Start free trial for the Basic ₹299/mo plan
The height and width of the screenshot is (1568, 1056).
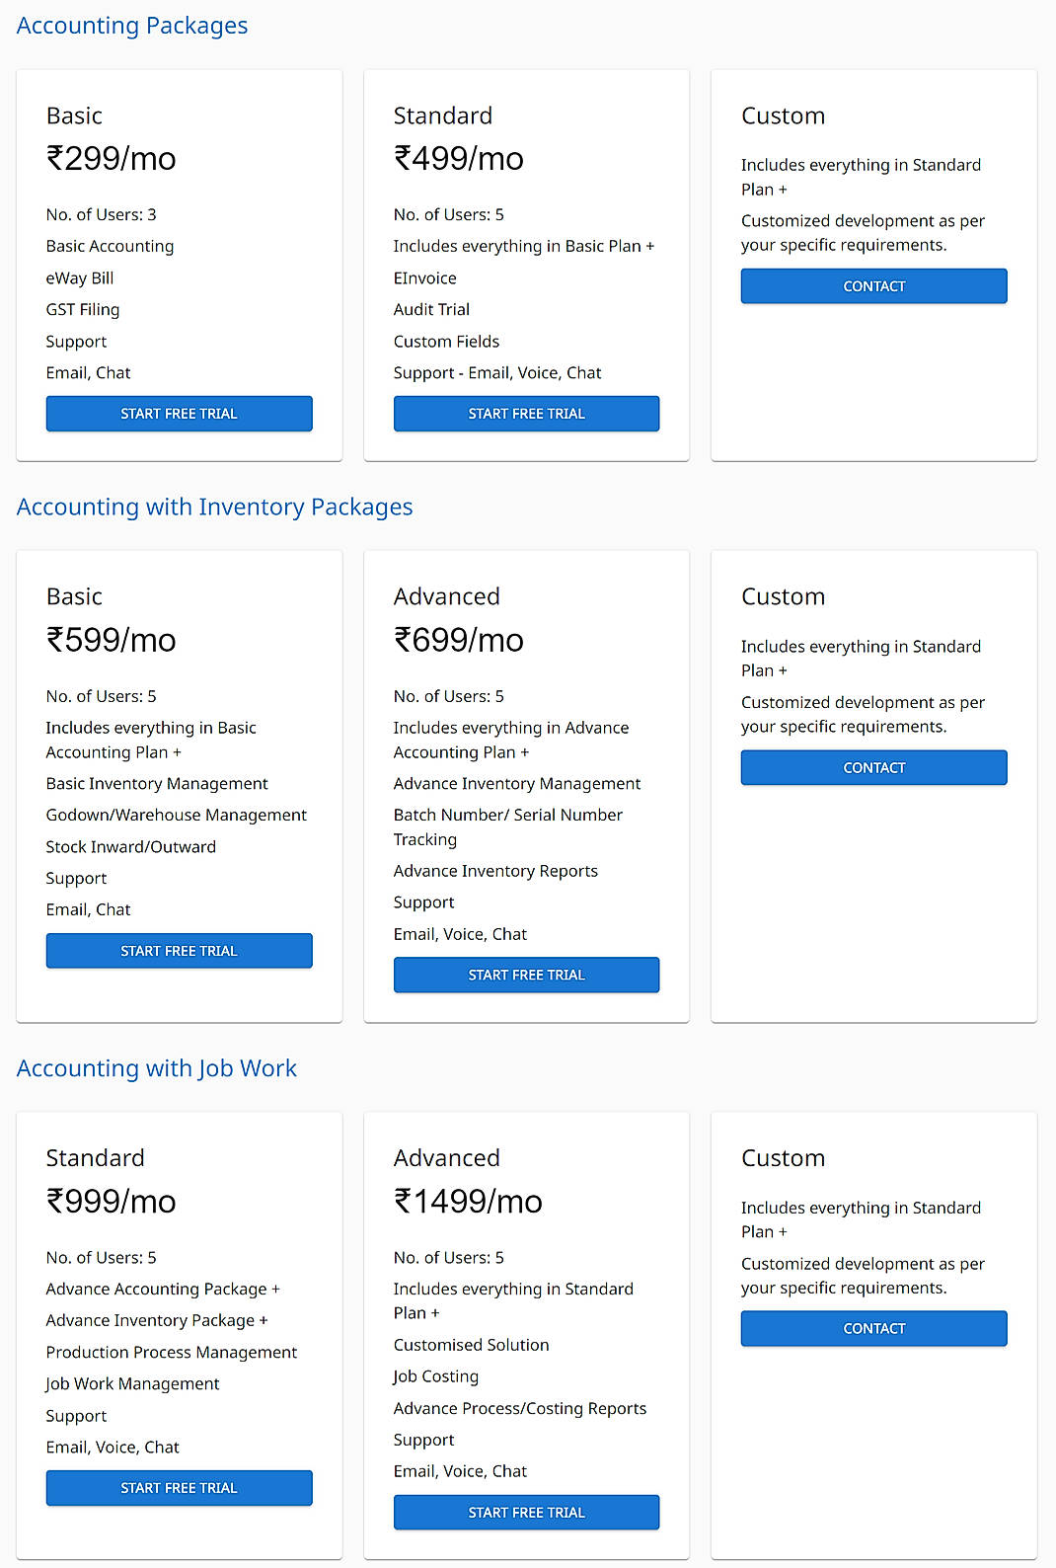pyautogui.click(x=179, y=413)
